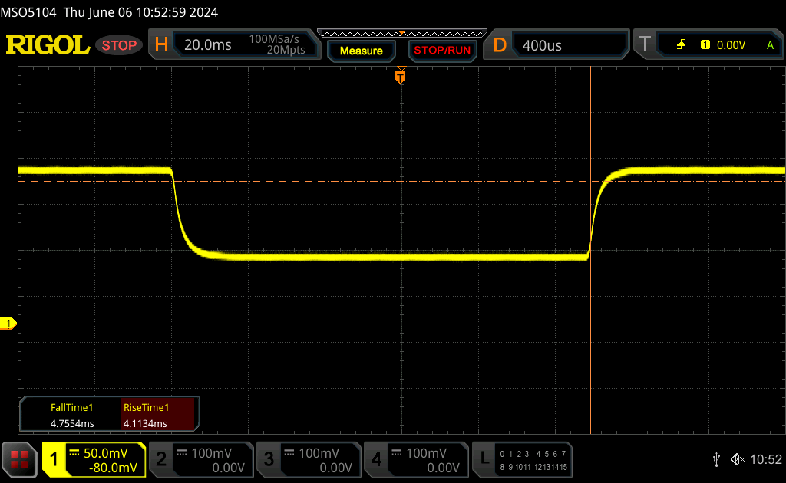786x483 pixels.
Task: Toggle channel 1 with 50.0mV scale
Action: 94,459
